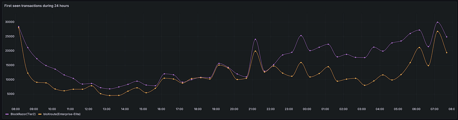
Task: Select orange peak data point just after 21:00
Action: click(x=255, y=51)
